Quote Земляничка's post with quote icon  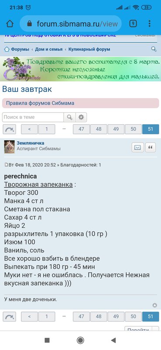click(151, 147)
